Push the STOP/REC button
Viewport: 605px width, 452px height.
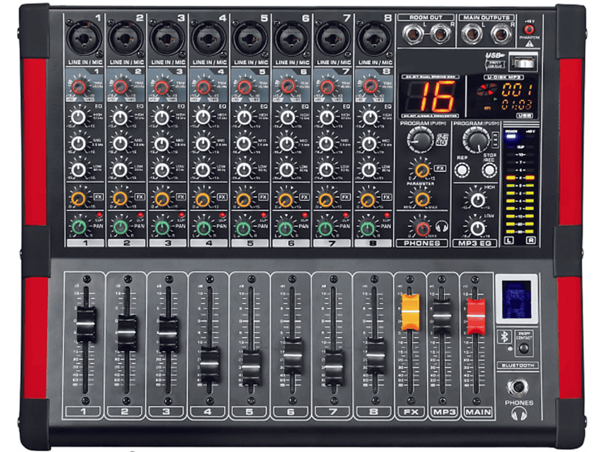click(489, 170)
